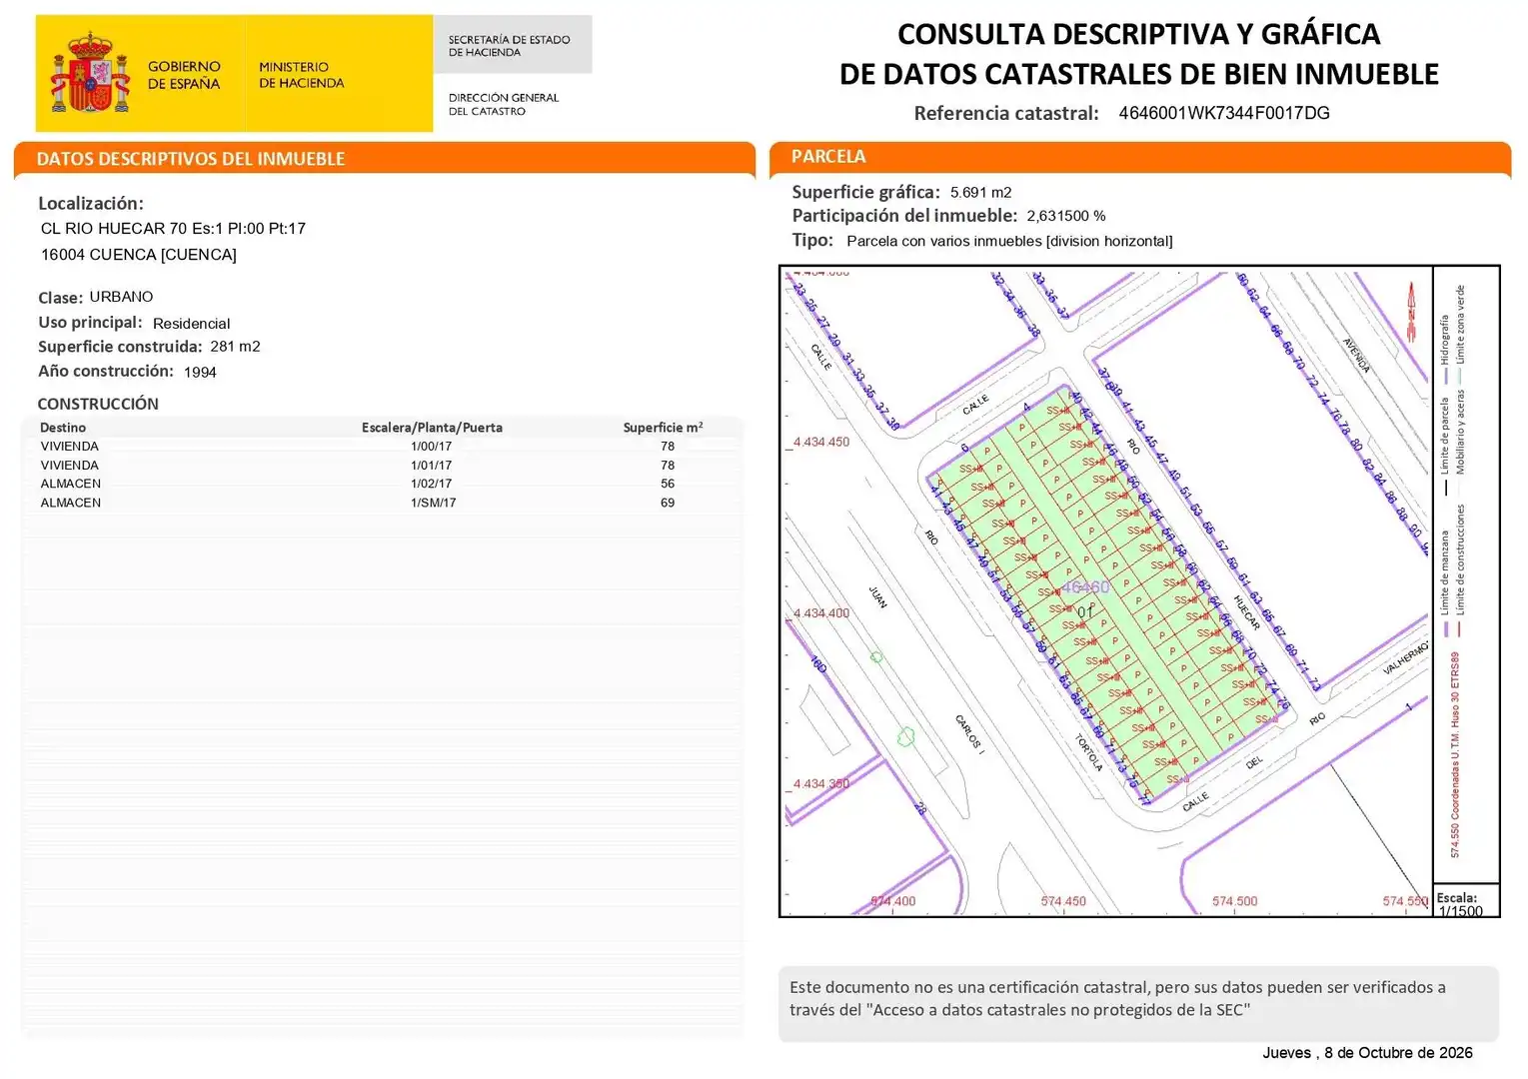The image size is (1528, 1079).
Task: Click the north arrow on the map
Action: 1412,311
